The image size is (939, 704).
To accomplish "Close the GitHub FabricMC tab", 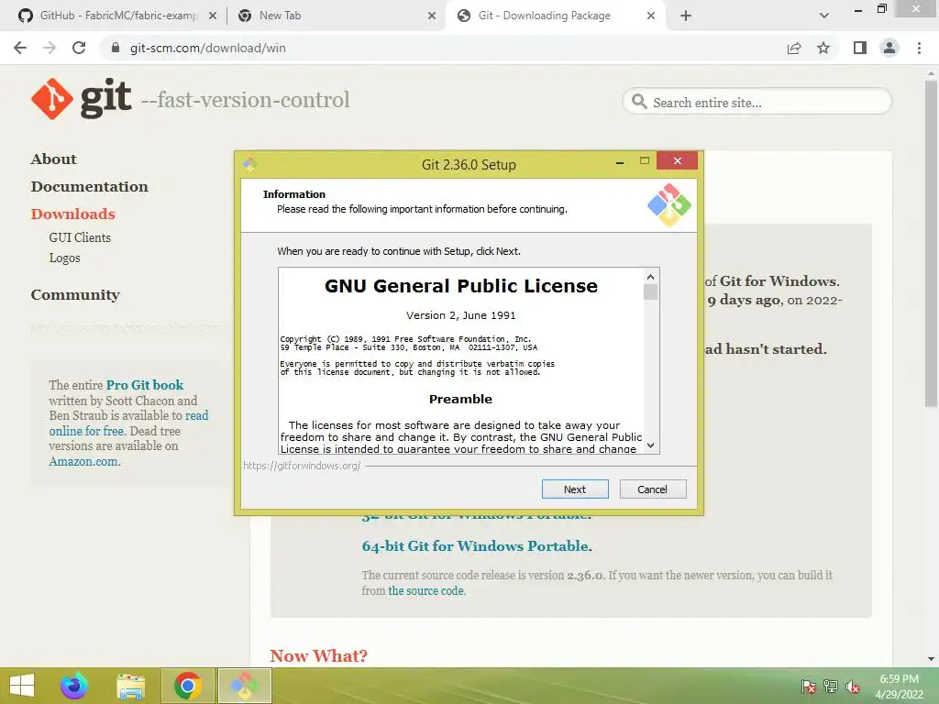I will tap(213, 16).
